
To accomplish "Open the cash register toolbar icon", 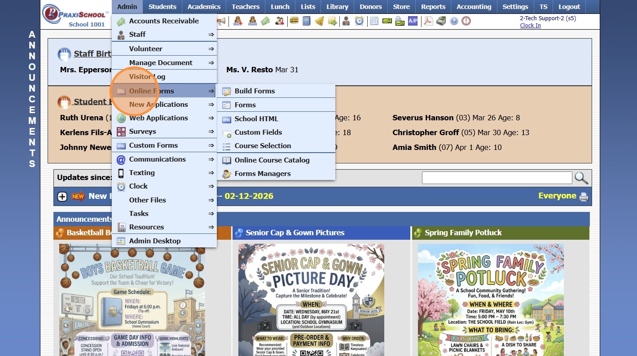I will point(441,21).
